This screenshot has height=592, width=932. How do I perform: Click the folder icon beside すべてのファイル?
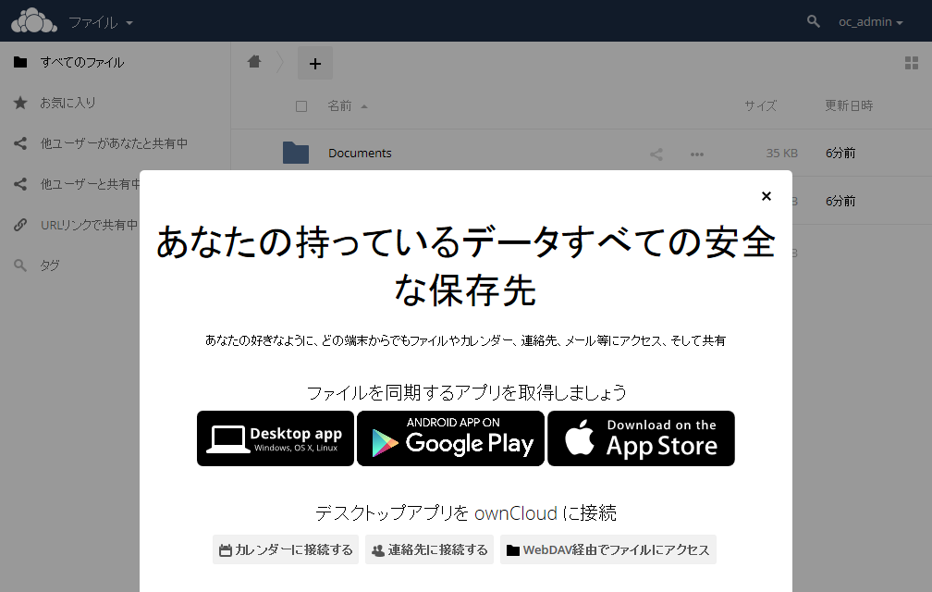click(x=20, y=62)
